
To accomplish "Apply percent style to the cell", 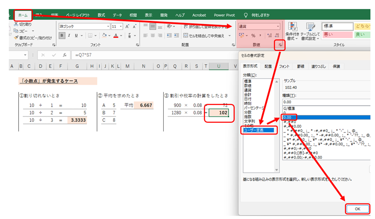I will click(253, 36).
